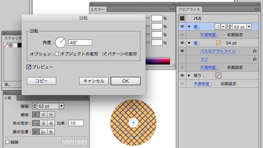Hide the 53 pt stroke visibility eye

[x=182, y=26]
